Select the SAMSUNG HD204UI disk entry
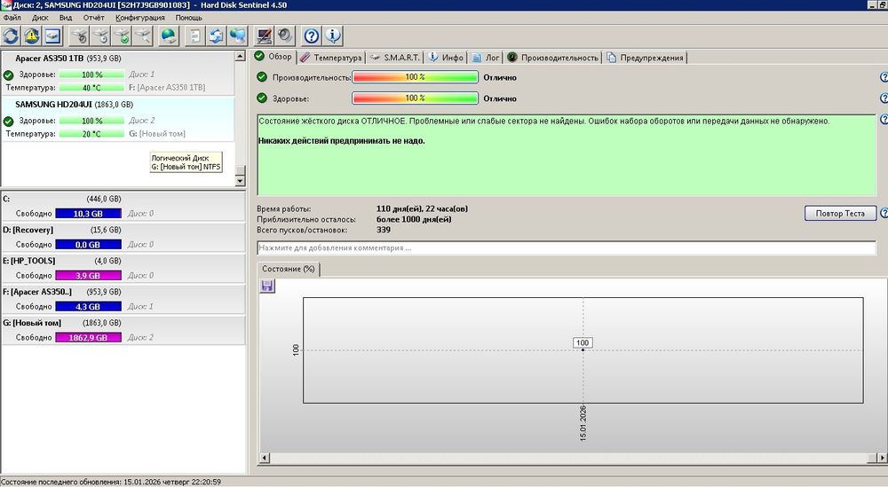 [x=118, y=119]
